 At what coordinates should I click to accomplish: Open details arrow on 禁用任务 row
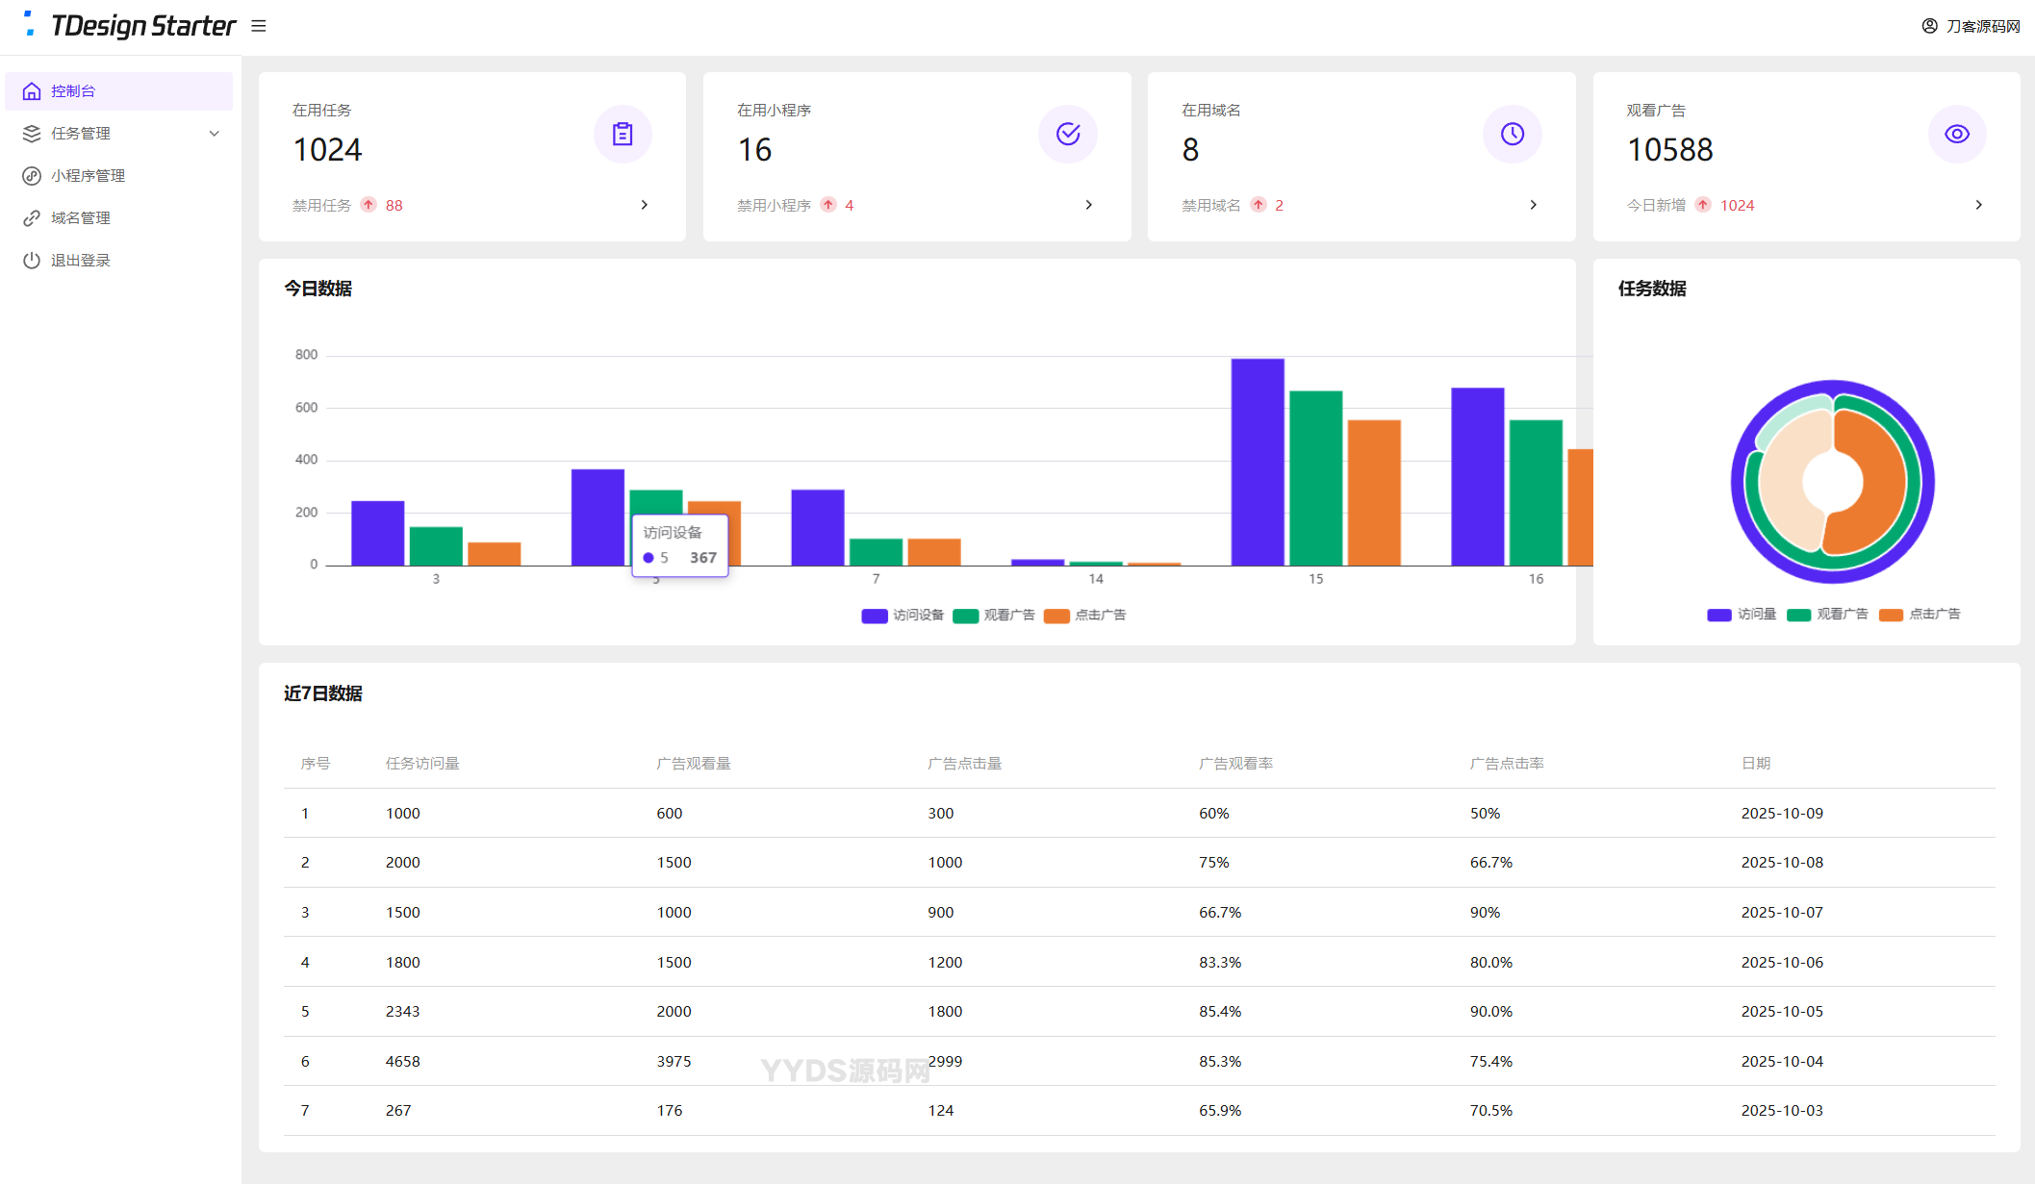644,205
